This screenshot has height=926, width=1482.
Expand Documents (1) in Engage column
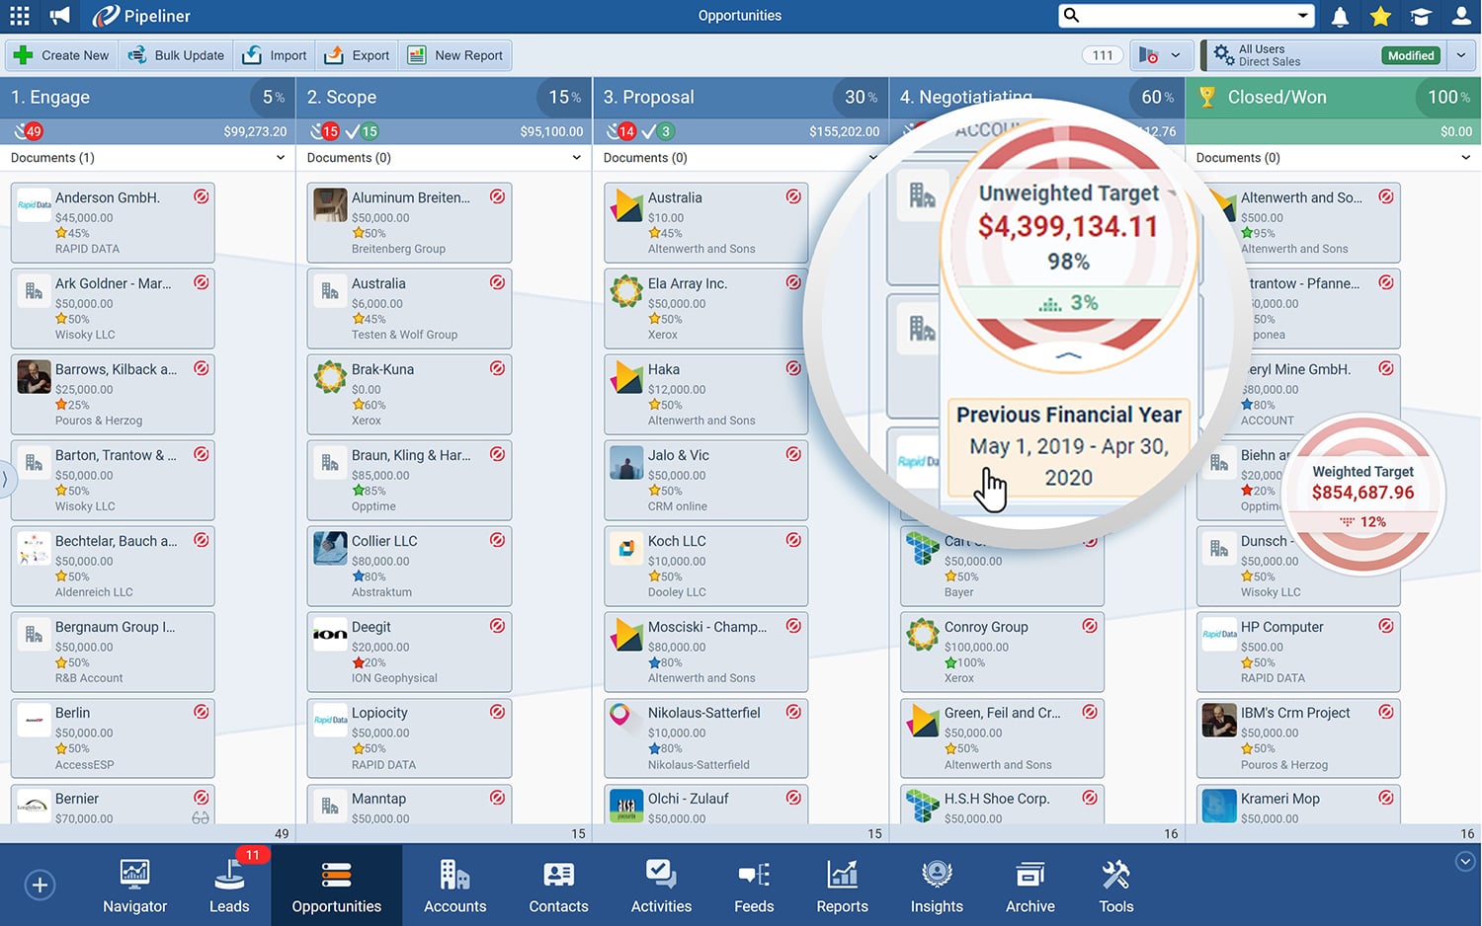[280, 158]
